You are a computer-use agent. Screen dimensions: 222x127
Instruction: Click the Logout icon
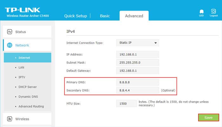pos(213,11)
